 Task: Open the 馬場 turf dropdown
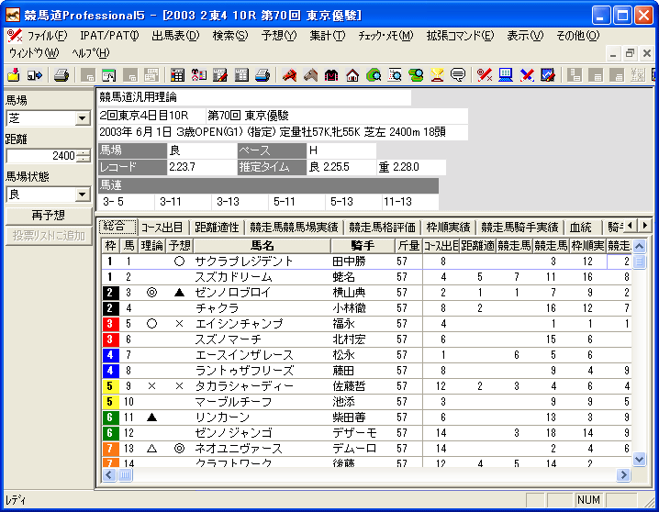click(x=83, y=118)
